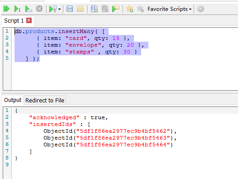
Task: Add to favorites with star-plus icon
Action: point(129,9)
